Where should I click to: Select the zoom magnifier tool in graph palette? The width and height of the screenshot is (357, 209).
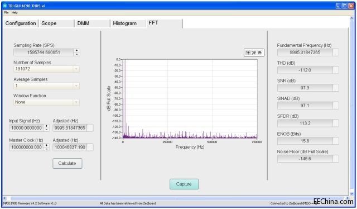[254, 53]
